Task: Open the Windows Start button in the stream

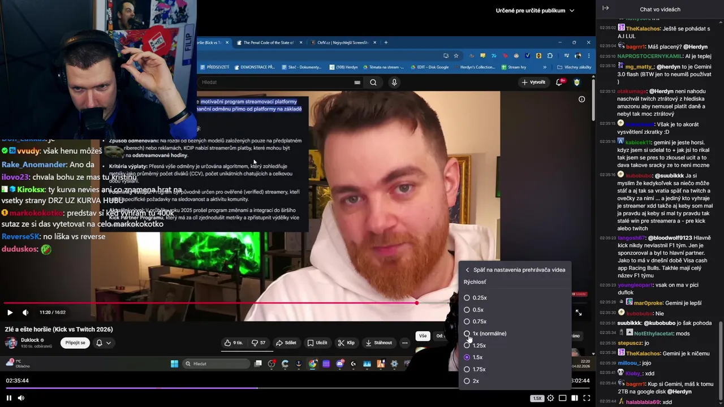Action: [x=174, y=363]
